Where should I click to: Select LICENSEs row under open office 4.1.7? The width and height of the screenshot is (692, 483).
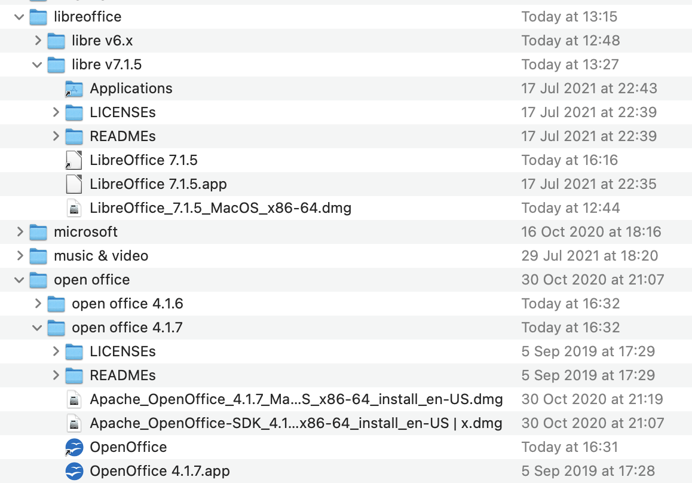(x=123, y=351)
